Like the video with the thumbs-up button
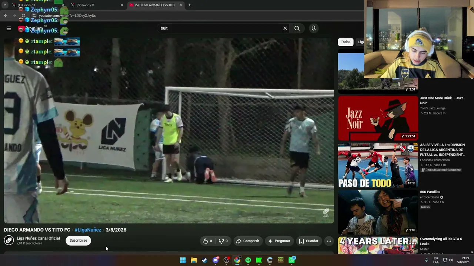This screenshot has width=474, height=266. coord(207,241)
